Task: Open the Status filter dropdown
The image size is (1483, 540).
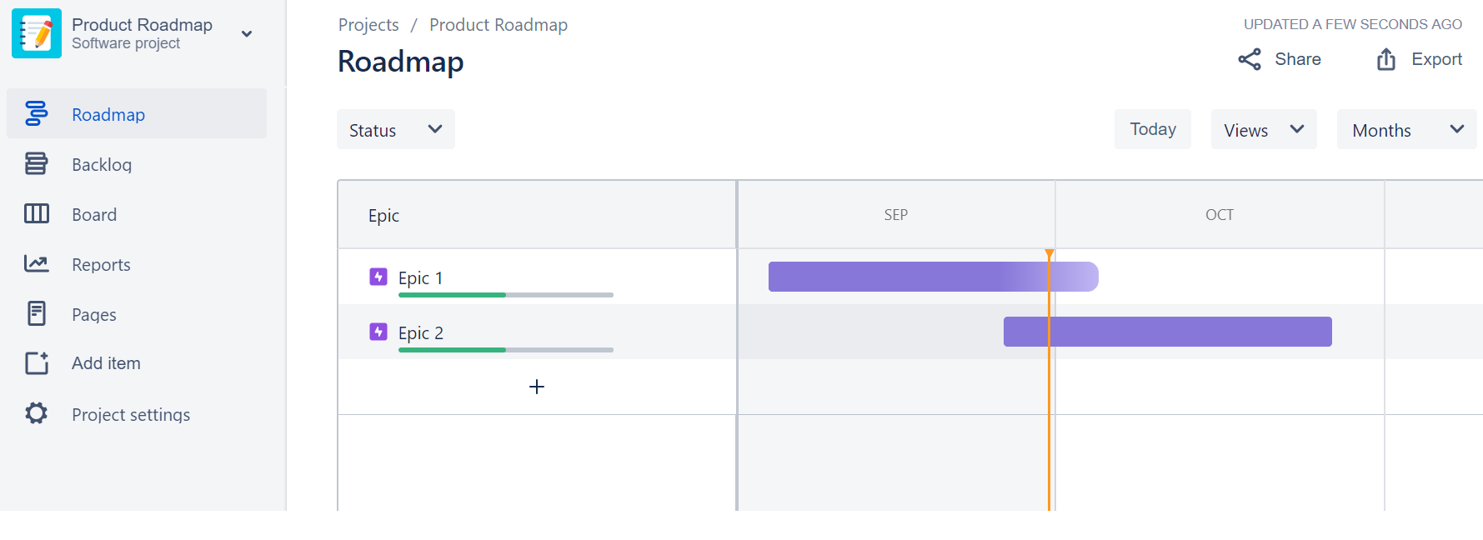Action: pos(395,129)
